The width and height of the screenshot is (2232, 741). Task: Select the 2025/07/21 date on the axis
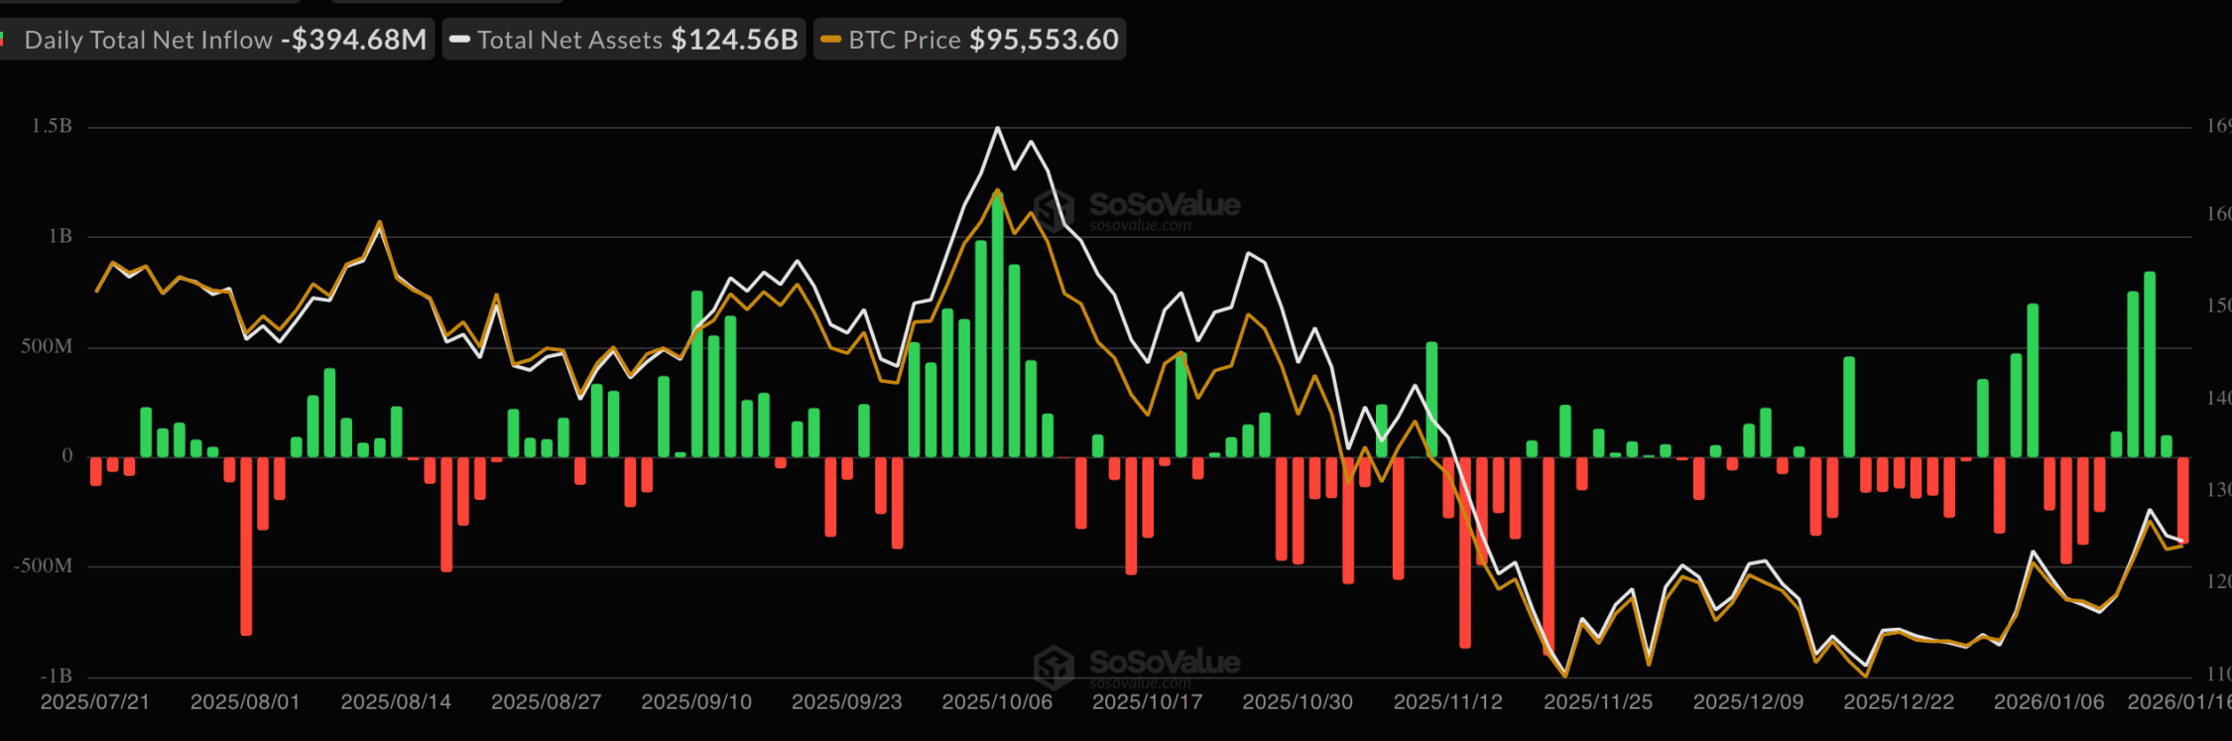tap(95, 702)
